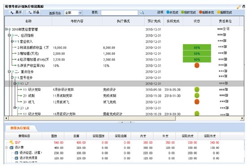Click the window restore icon at top right
This screenshot has width=247, height=166.
point(244,7)
